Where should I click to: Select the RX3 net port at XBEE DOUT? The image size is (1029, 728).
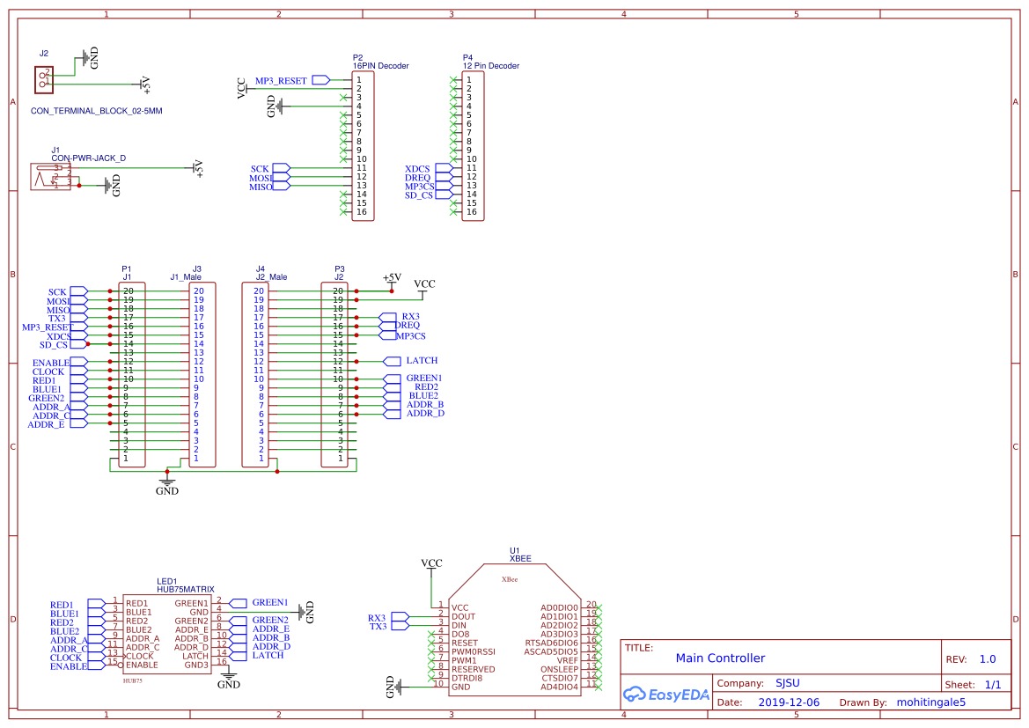click(400, 617)
